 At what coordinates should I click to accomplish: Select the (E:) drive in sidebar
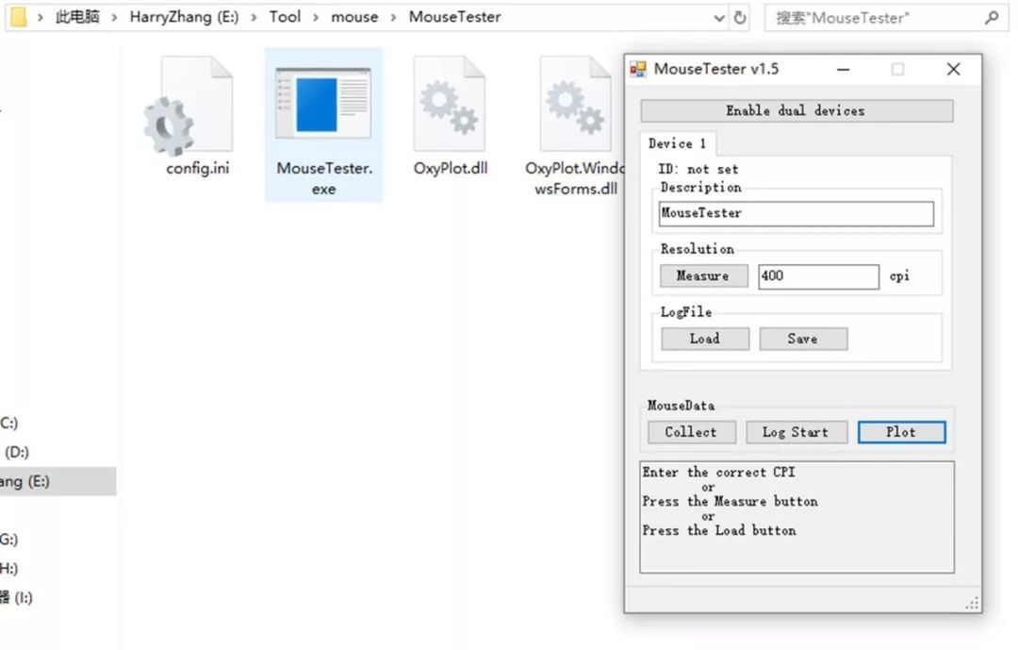tap(57, 482)
